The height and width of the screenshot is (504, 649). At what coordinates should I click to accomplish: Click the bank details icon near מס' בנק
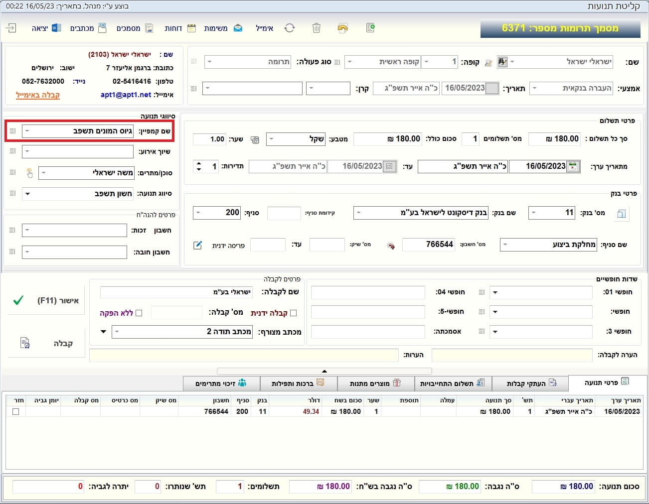tap(621, 214)
